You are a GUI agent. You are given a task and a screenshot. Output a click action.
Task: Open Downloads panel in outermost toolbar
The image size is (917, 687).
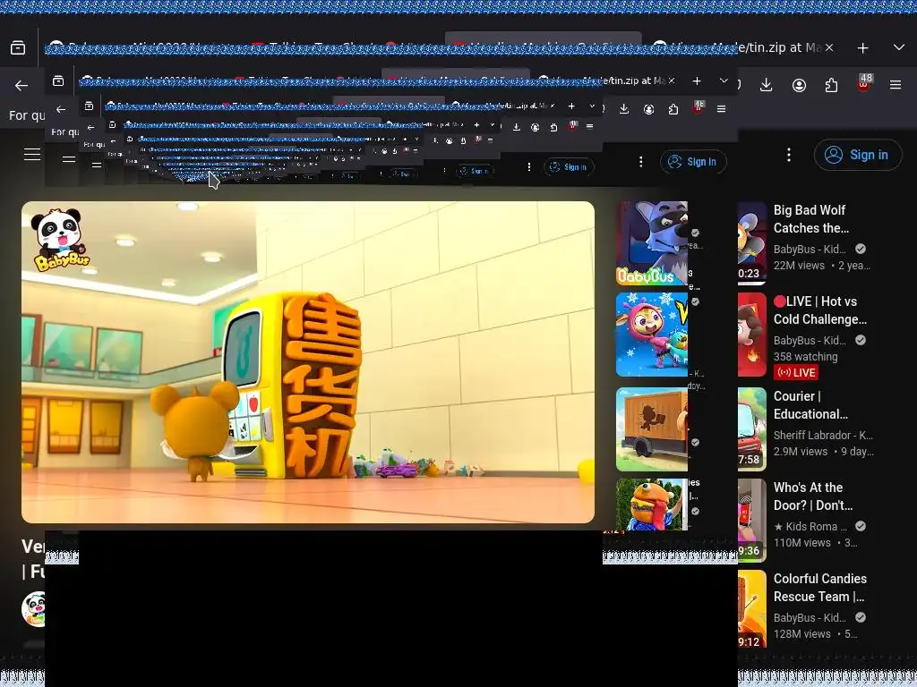[x=767, y=85]
